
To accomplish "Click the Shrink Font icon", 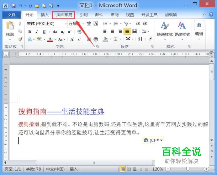I will pyautogui.click(x=79, y=40).
